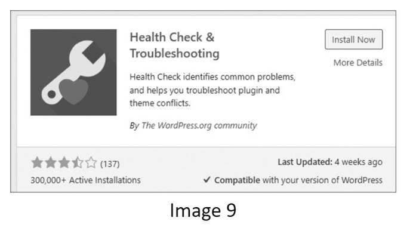
Task: Click the half-filled fourth rating star
Action: click(x=78, y=162)
